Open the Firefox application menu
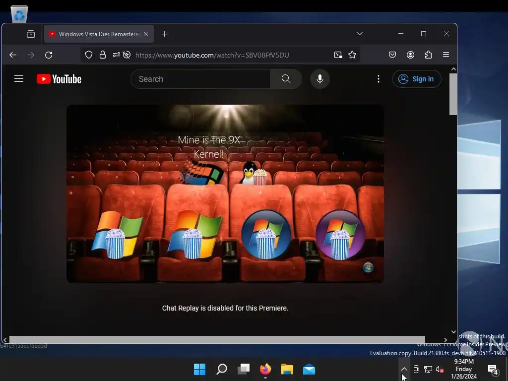 pyautogui.click(x=446, y=55)
